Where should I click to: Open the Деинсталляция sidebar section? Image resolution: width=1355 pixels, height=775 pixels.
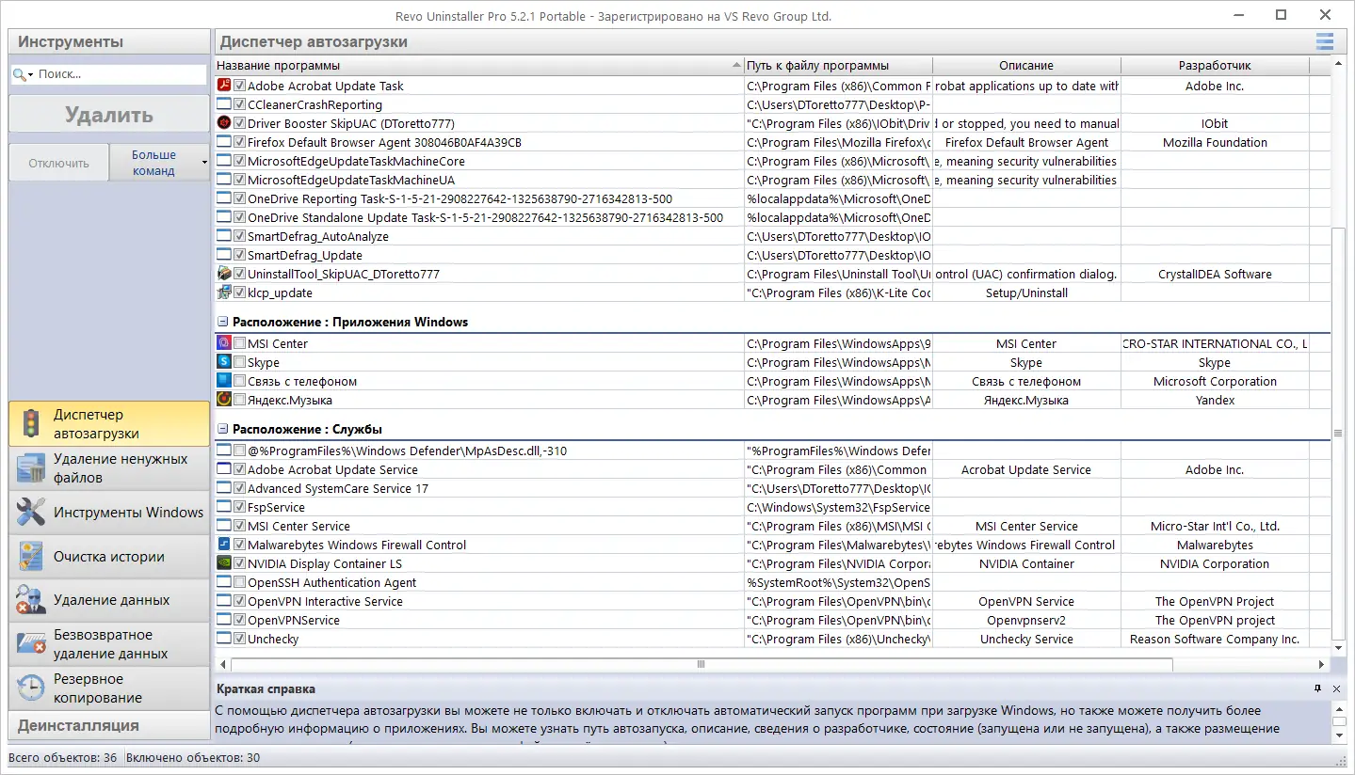[x=109, y=725]
